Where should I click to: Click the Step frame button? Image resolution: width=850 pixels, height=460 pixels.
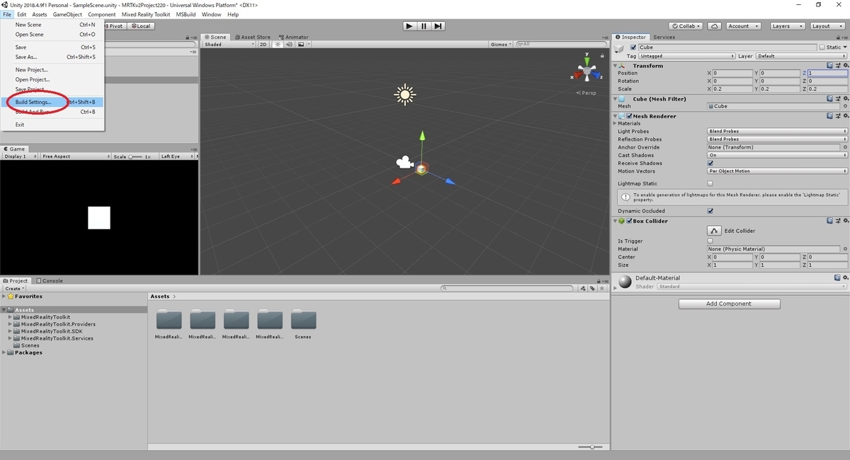pyautogui.click(x=438, y=26)
